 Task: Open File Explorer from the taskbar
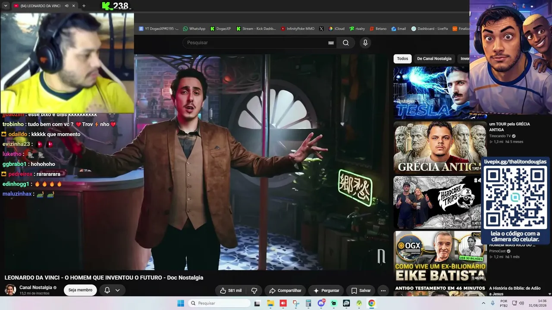[270, 303]
